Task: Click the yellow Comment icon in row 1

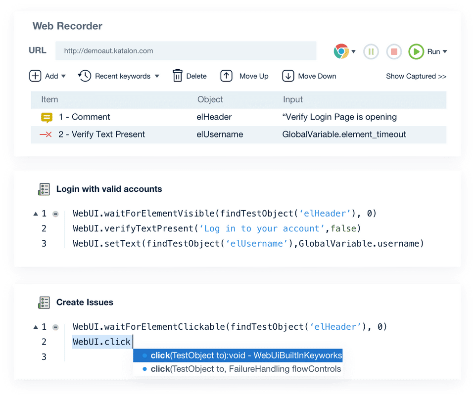Action: 47,118
